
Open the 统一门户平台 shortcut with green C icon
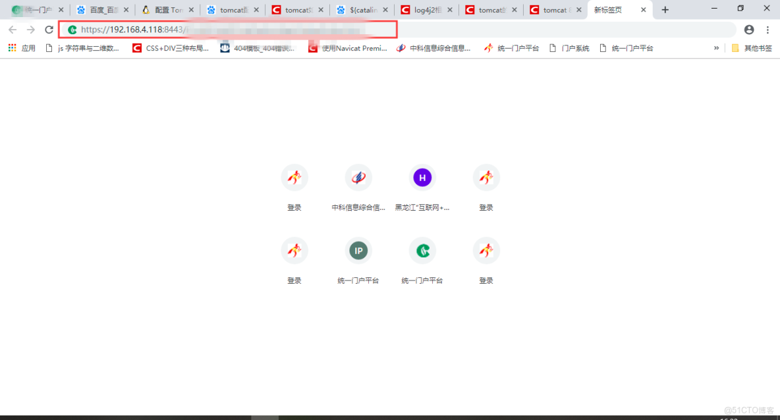tap(422, 259)
